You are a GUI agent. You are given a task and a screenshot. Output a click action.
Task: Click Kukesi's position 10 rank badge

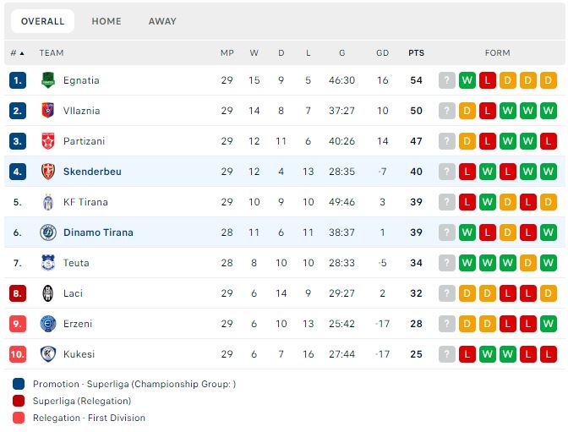[18, 354]
